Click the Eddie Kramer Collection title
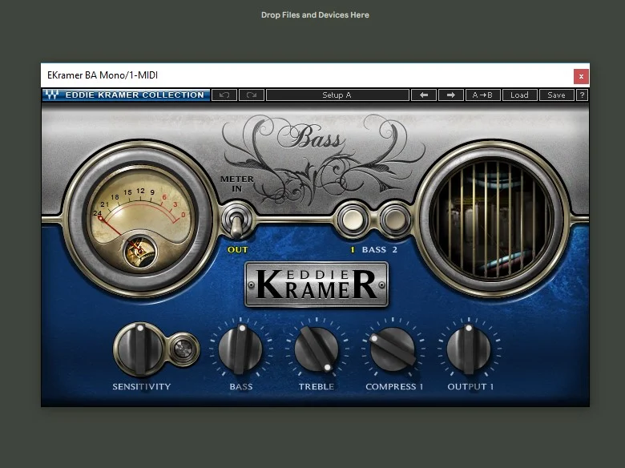The image size is (625, 468). coord(135,95)
